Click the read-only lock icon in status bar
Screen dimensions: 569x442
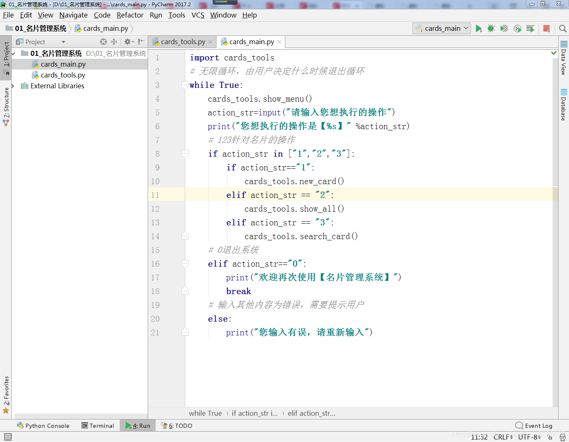click(x=550, y=437)
